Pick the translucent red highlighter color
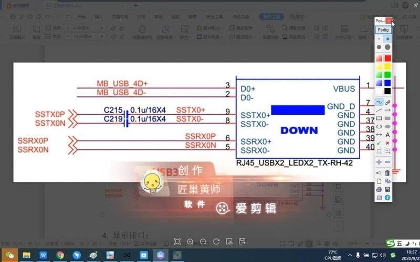 [379, 58]
